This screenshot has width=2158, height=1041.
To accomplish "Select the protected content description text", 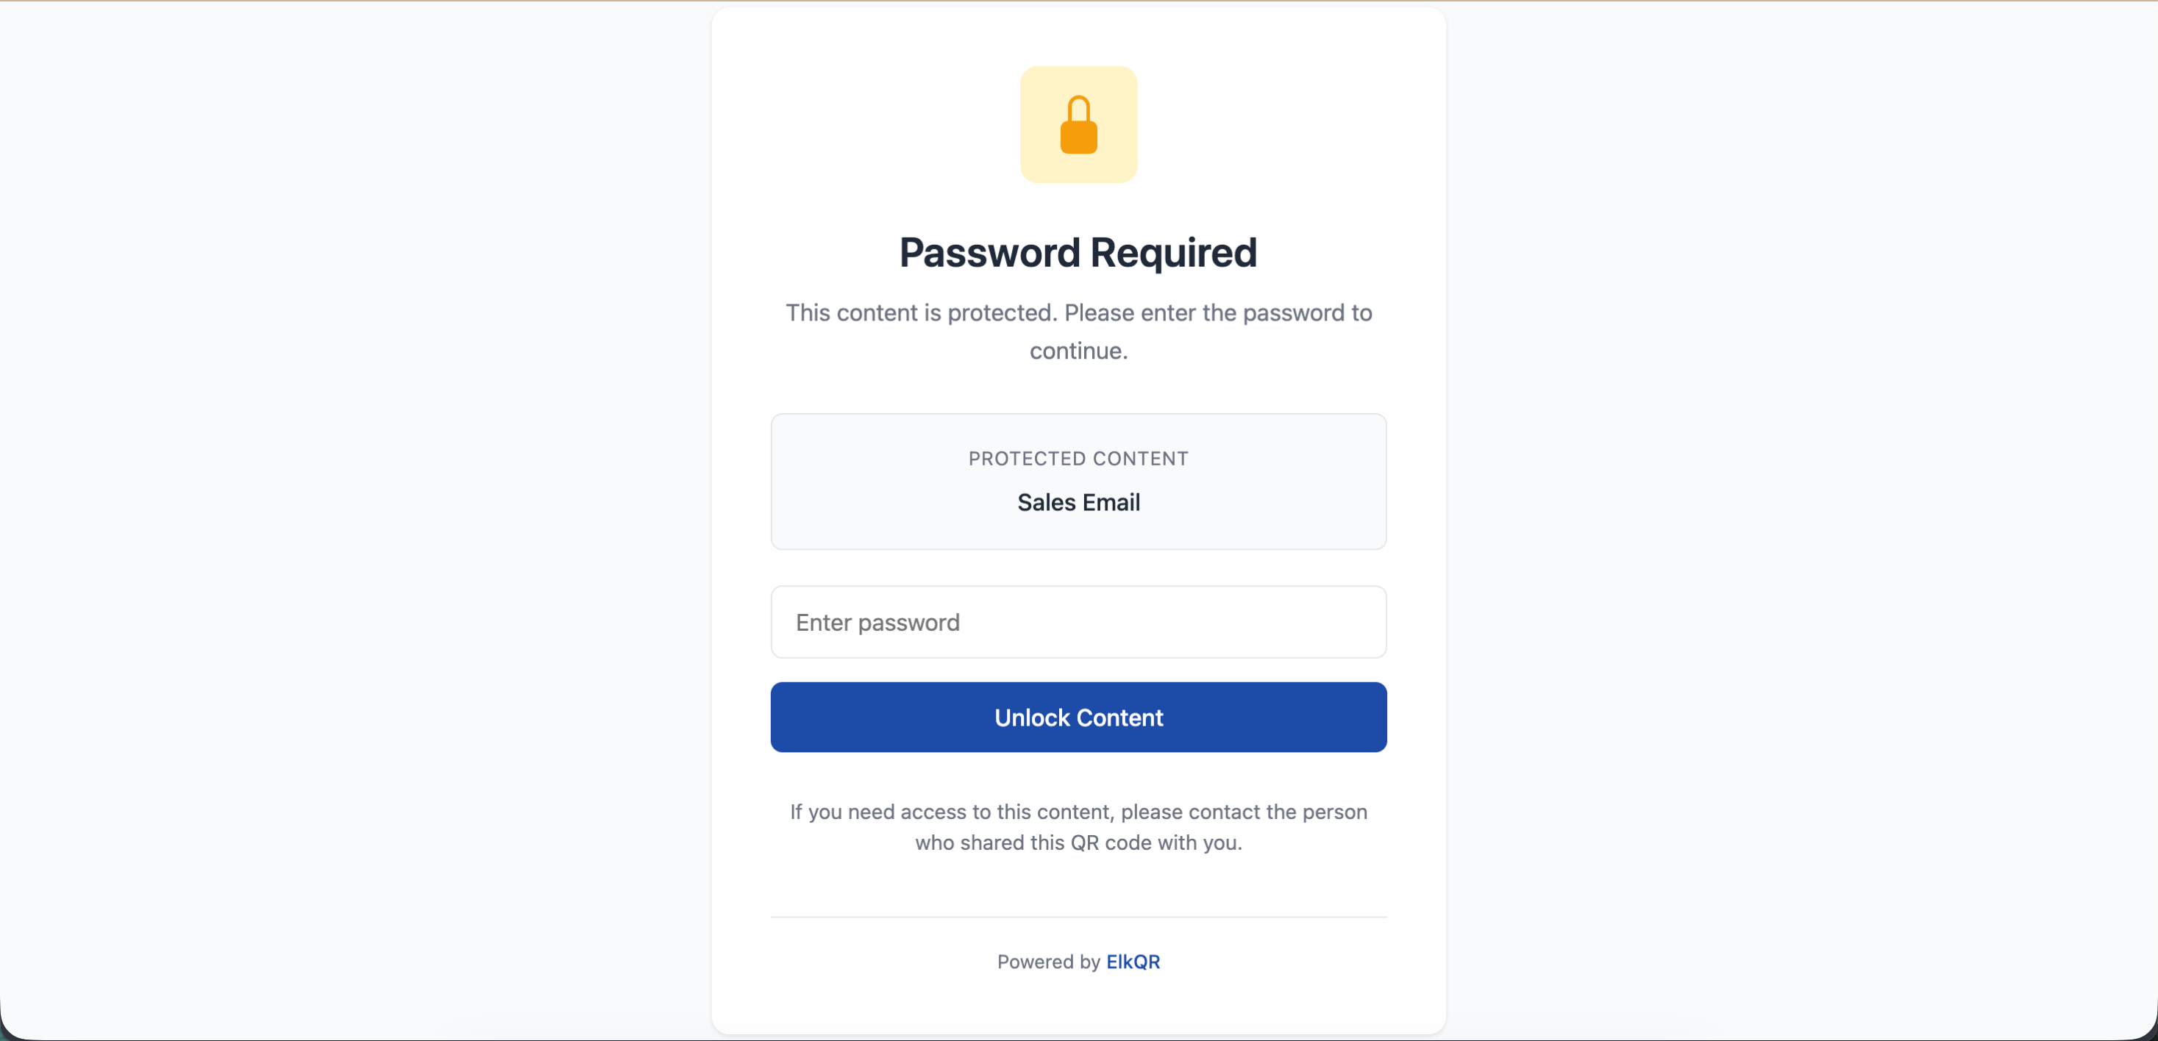I will [x=1078, y=332].
